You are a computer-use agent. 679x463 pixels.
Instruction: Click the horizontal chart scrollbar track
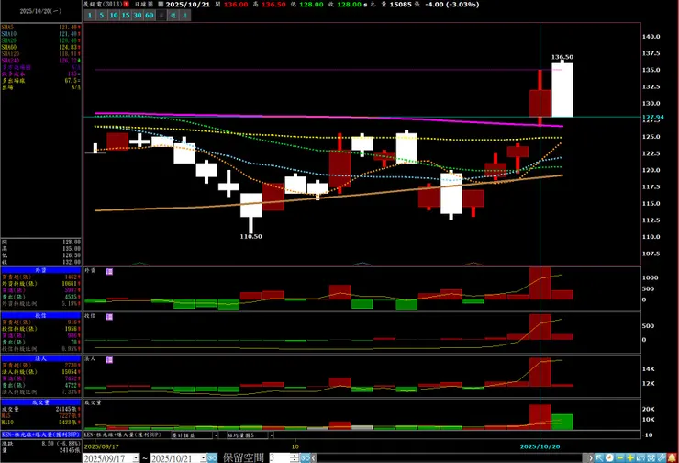tap(451, 457)
